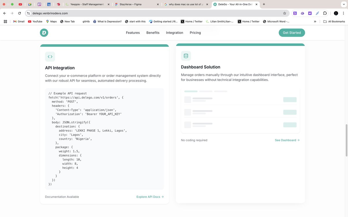Open the YouTube bookmark
This screenshot has width=348, height=217.
pyautogui.click(x=35, y=21)
